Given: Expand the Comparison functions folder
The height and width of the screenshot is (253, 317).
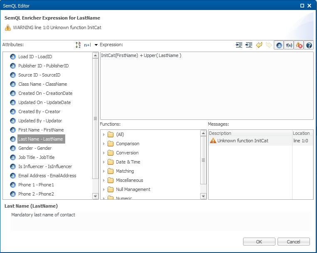Looking at the screenshot, I should [x=104, y=144].
